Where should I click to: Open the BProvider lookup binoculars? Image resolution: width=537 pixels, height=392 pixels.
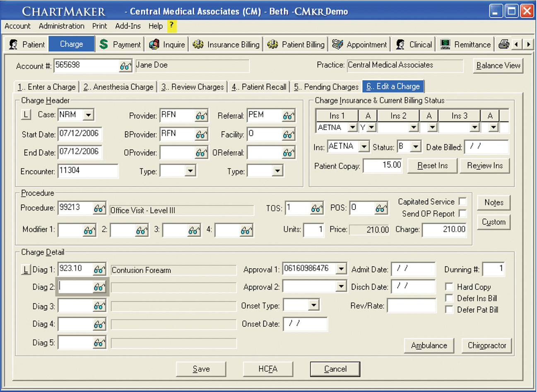(x=201, y=135)
